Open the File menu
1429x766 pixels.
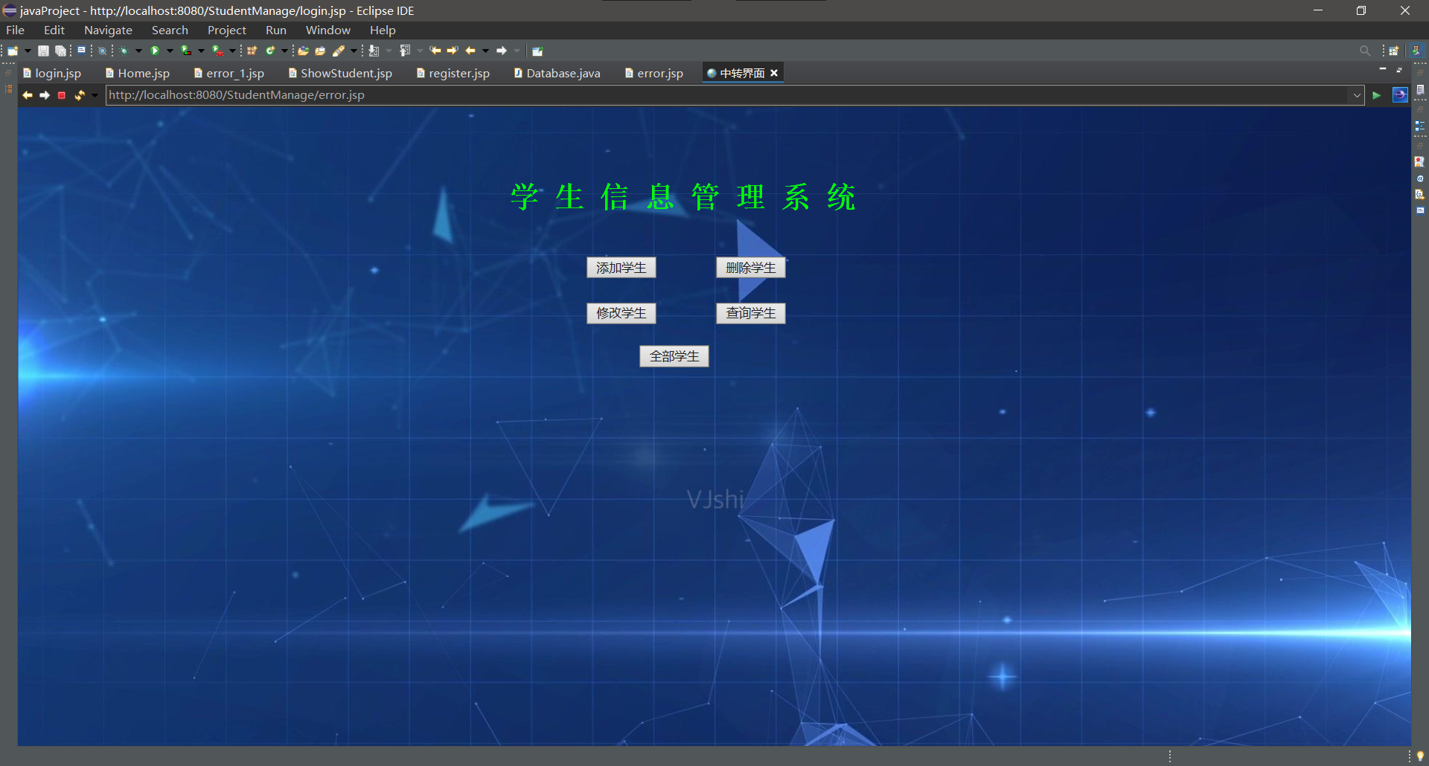tap(15, 30)
